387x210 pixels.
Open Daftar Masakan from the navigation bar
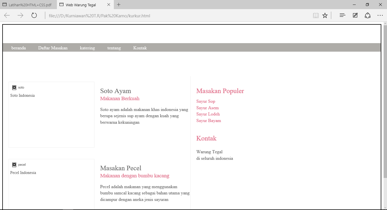pos(53,48)
